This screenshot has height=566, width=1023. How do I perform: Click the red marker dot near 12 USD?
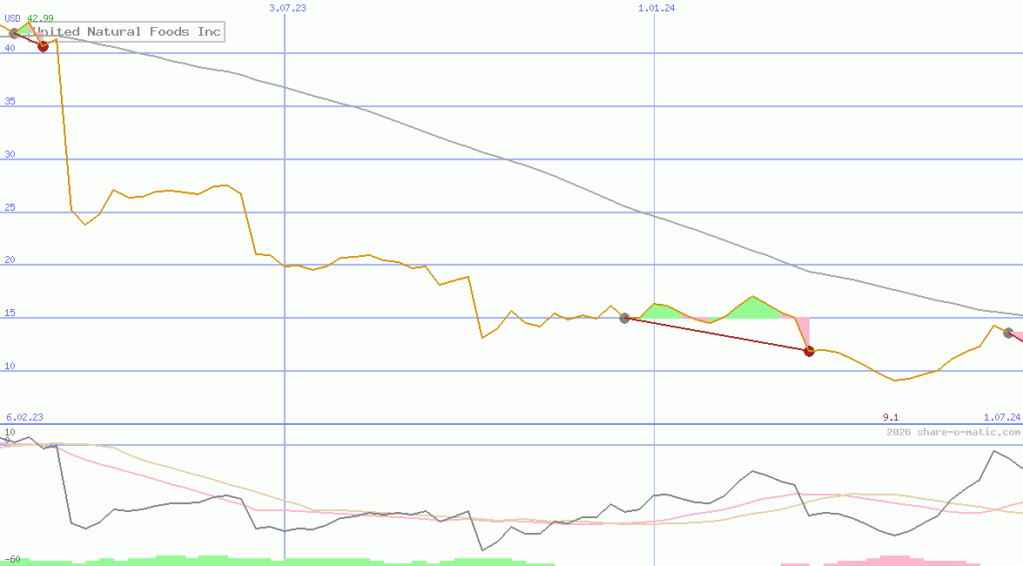pyautogui.click(x=809, y=351)
